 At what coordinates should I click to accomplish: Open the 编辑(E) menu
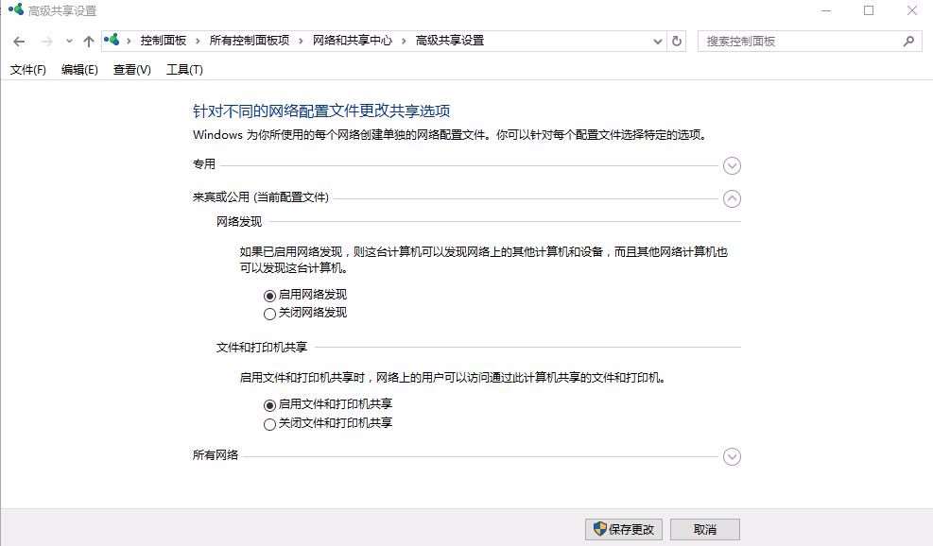(x=79, y=70)
